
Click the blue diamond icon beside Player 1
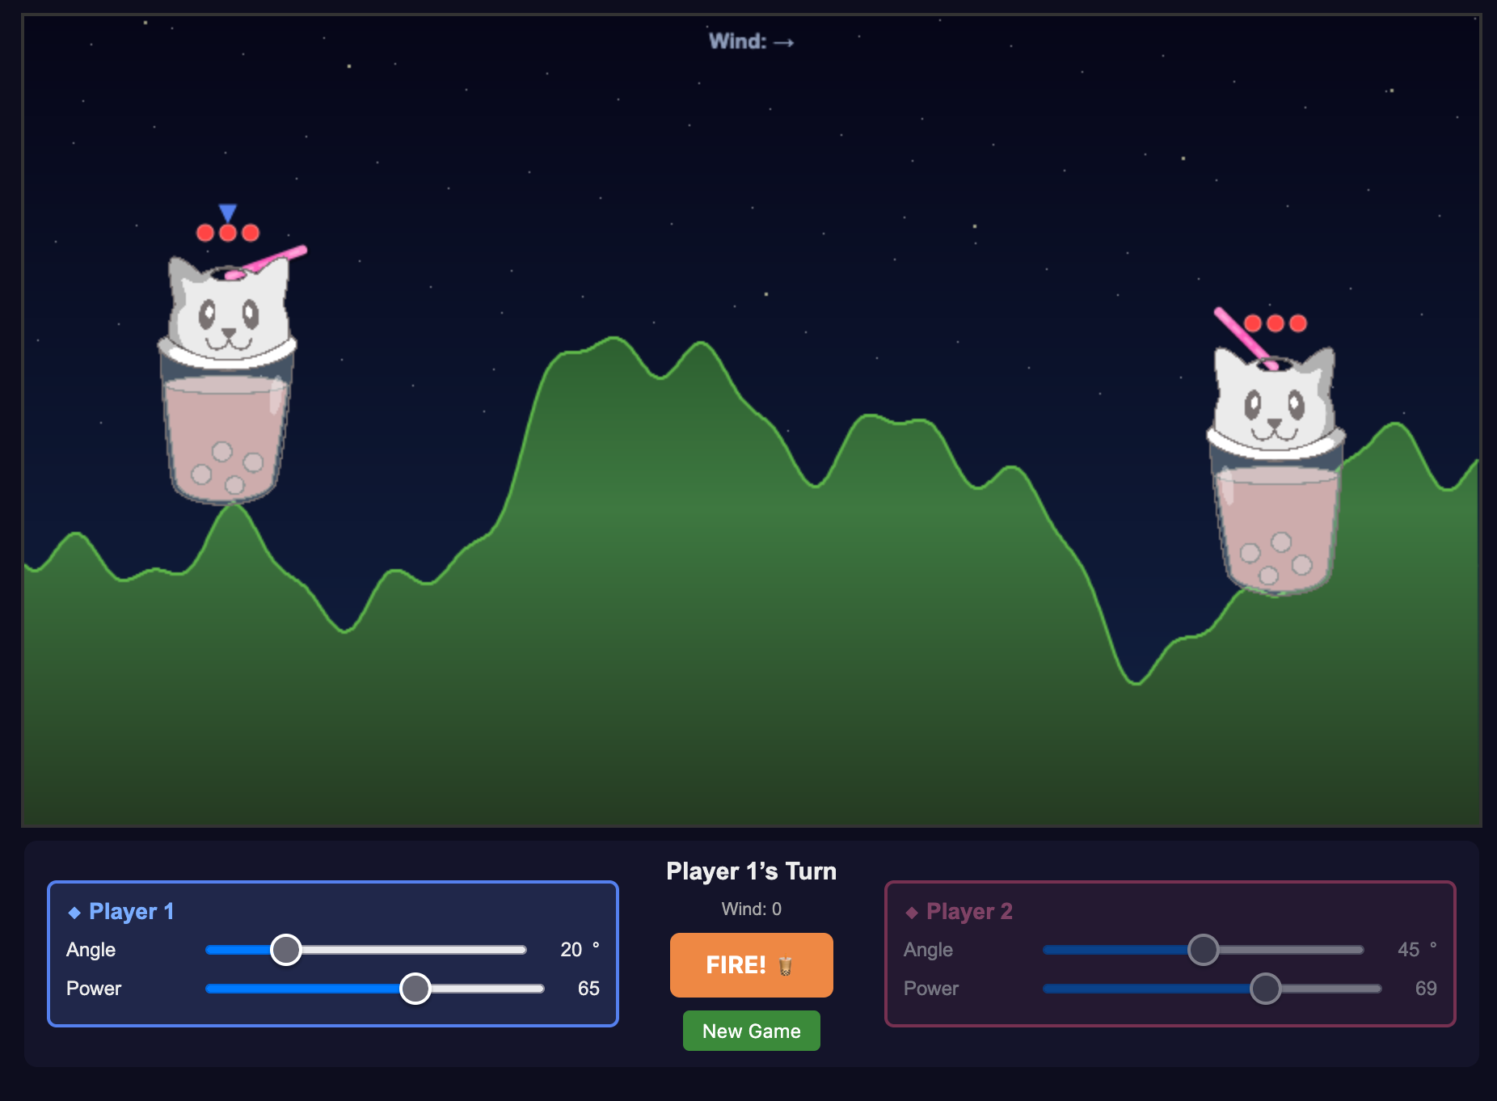[74, 912]
